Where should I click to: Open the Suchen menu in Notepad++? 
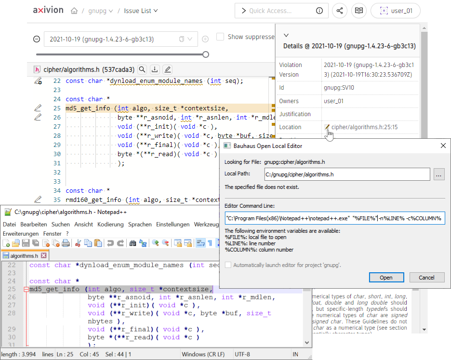[x=60, y=224]
